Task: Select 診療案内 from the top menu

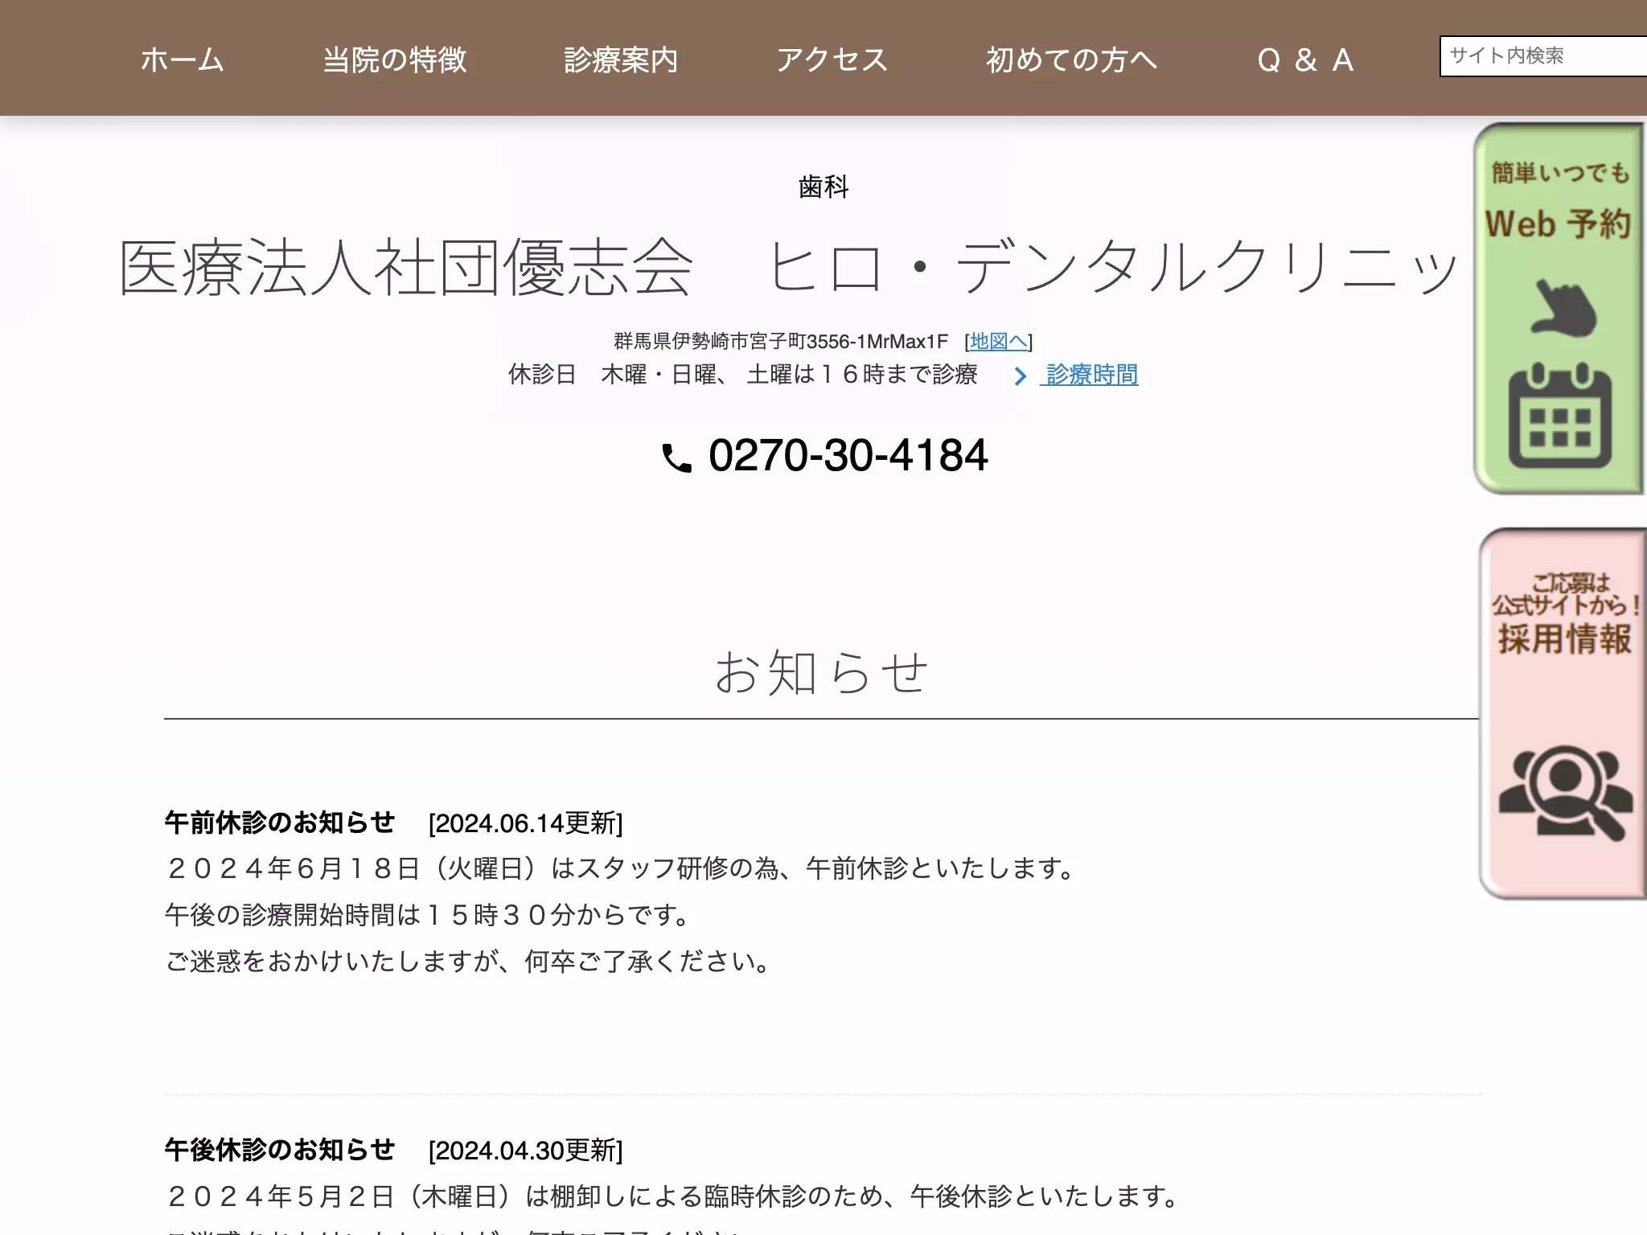Action: pos(620,59)
